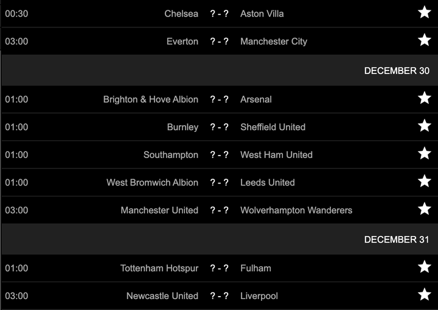438x310 pixels.
Task: Open the Liverpool team link
Action: tap(259, 296)
